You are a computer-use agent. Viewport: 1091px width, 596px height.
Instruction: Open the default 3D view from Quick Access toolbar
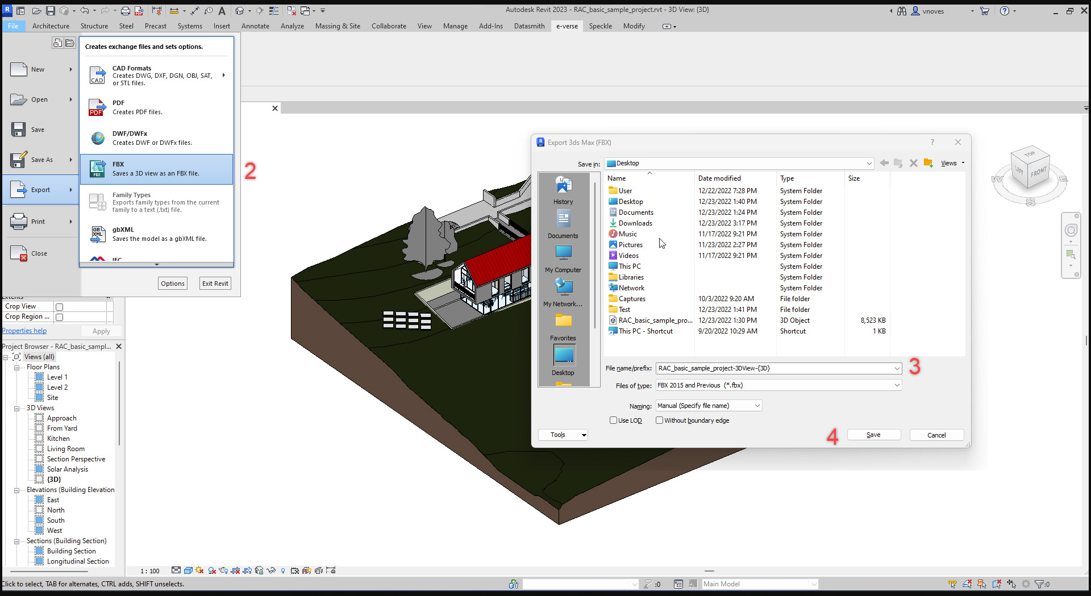[240, 10]
